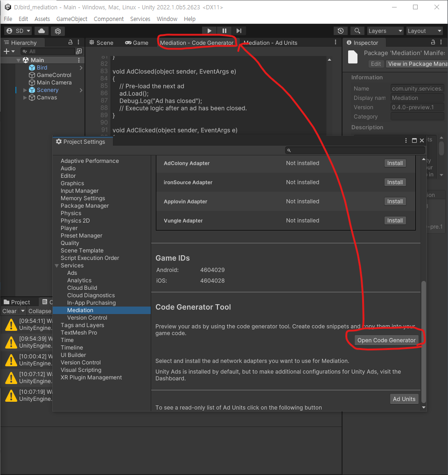Expand the Canvas object in Hierarchy

(x=25, y=98)
